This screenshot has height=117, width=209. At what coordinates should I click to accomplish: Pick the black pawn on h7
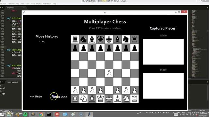(135, 48)
